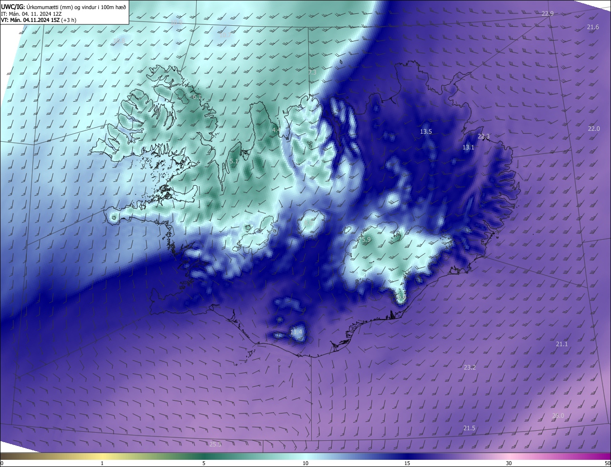Viewport: 611px width, 467px height.
Task: Click the 5.9 value label
Action: click(367, 240)
